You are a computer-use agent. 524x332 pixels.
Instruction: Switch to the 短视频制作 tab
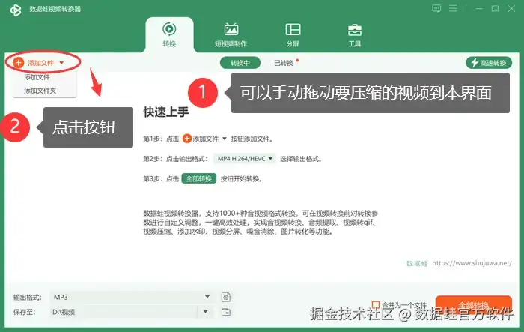click(x=231, y=34)
